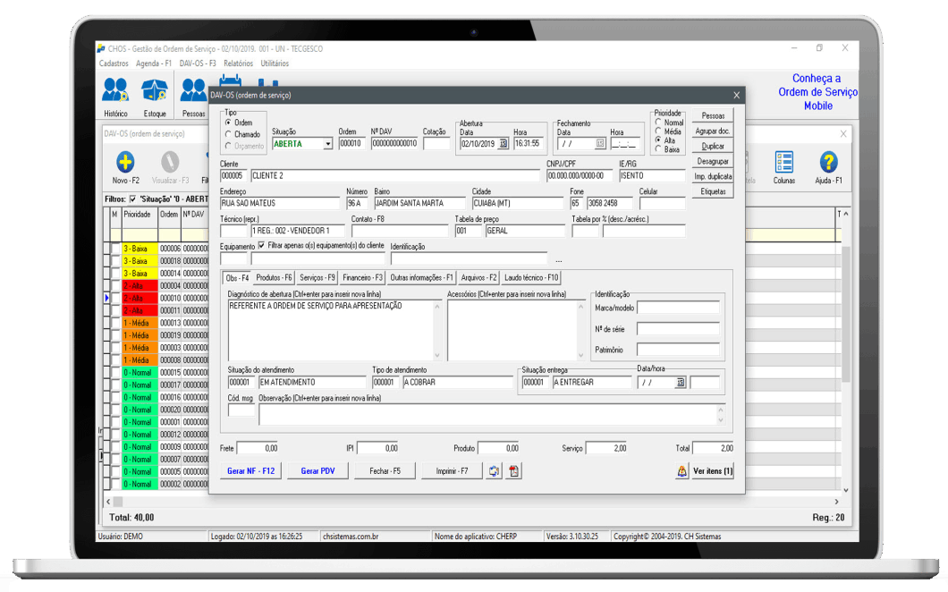Click the Ver itens (1) button
The height and width of the screenshot is (592, 948).
[x=712, y=470]
